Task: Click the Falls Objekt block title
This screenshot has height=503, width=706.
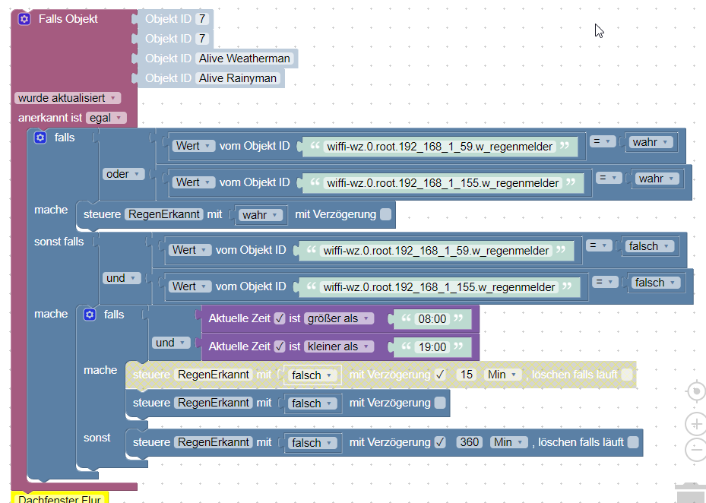Action: (x=68, y=19)
